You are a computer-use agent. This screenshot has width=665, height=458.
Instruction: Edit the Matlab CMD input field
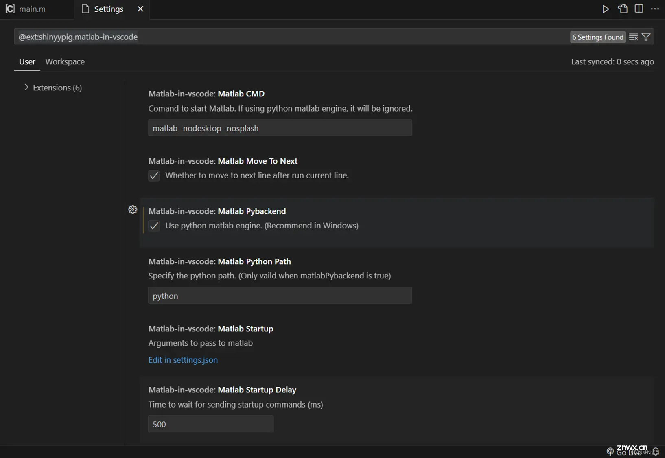[280, 128]
